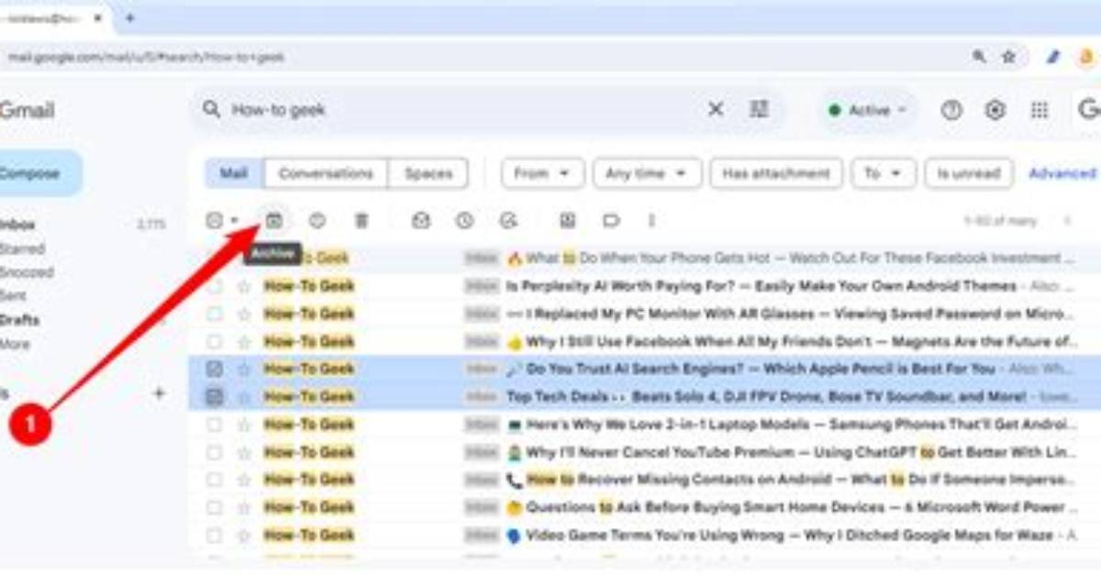Open the From filter dropdown
The height and width of the screenshot is (575, 1101).
(x=541, y=172)
